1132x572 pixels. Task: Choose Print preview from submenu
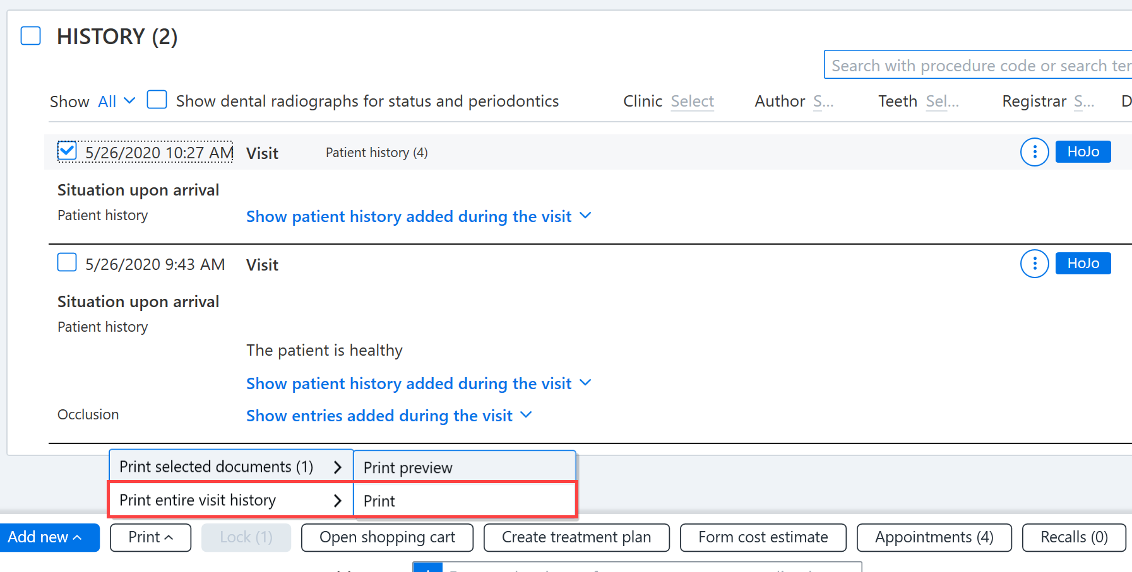465,467
